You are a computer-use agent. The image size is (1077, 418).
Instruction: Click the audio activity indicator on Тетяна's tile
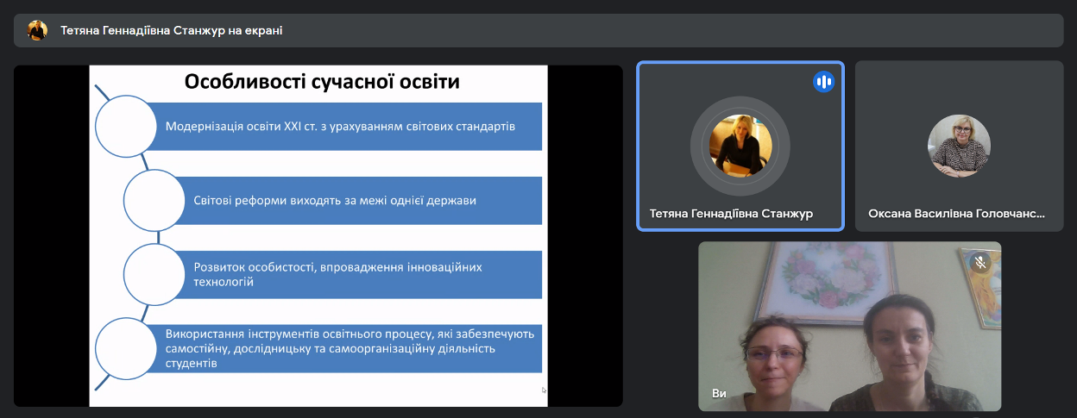[823, 82]
